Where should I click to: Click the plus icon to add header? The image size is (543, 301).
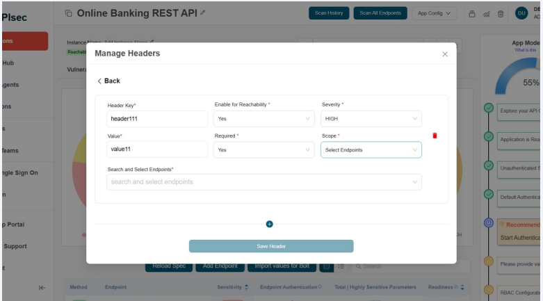(270, 224)
